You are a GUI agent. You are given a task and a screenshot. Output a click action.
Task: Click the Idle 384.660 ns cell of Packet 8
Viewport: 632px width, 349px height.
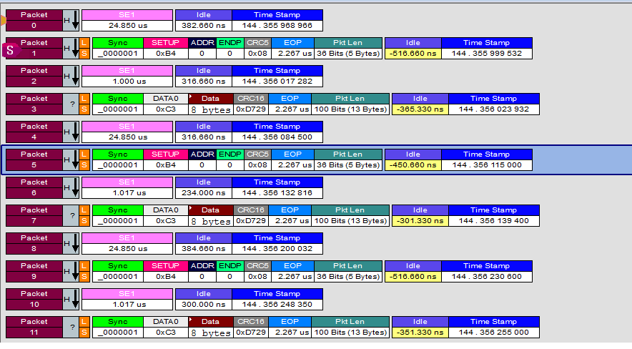coord(204,243)
